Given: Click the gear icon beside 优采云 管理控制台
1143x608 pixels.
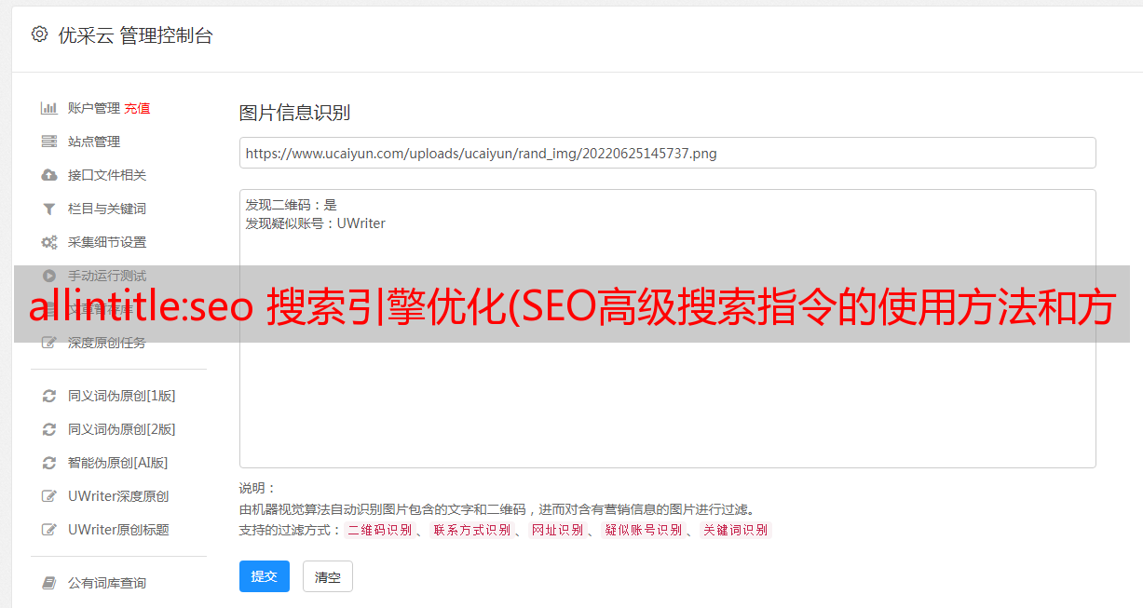Looking at the screenshot, I should click(39, 34).
